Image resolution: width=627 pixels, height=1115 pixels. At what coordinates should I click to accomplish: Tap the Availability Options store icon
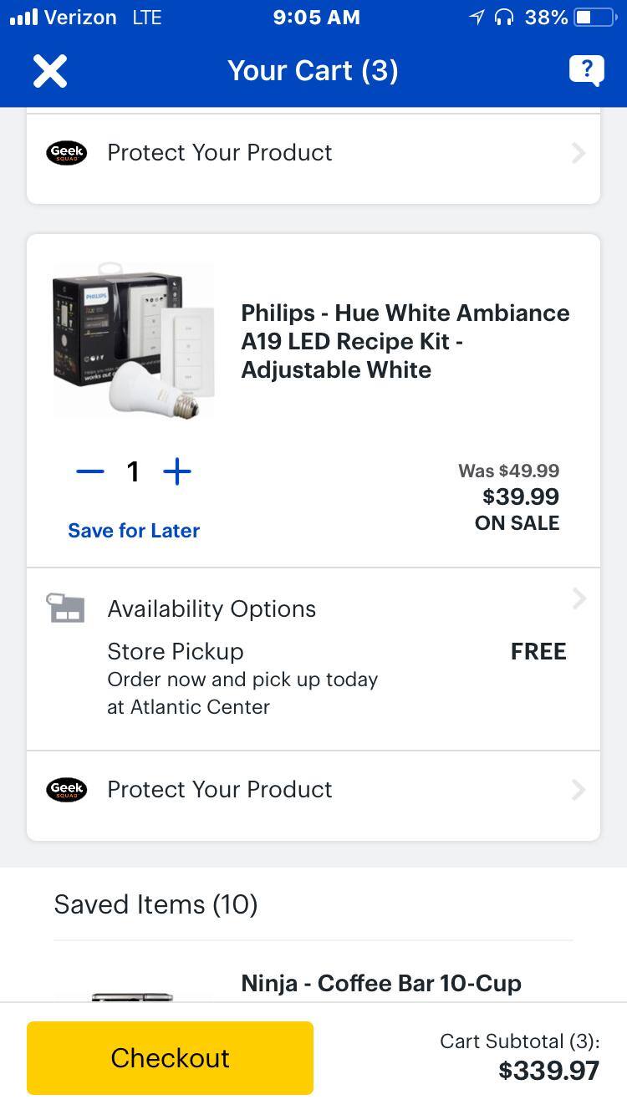66,608
